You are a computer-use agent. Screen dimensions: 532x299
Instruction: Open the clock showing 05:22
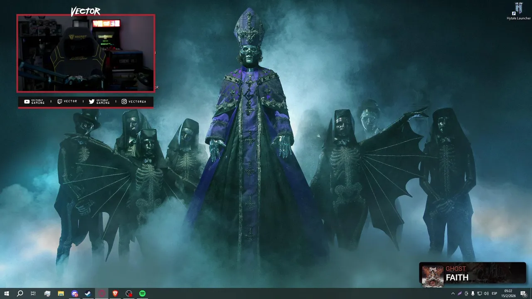pos(508,294)
